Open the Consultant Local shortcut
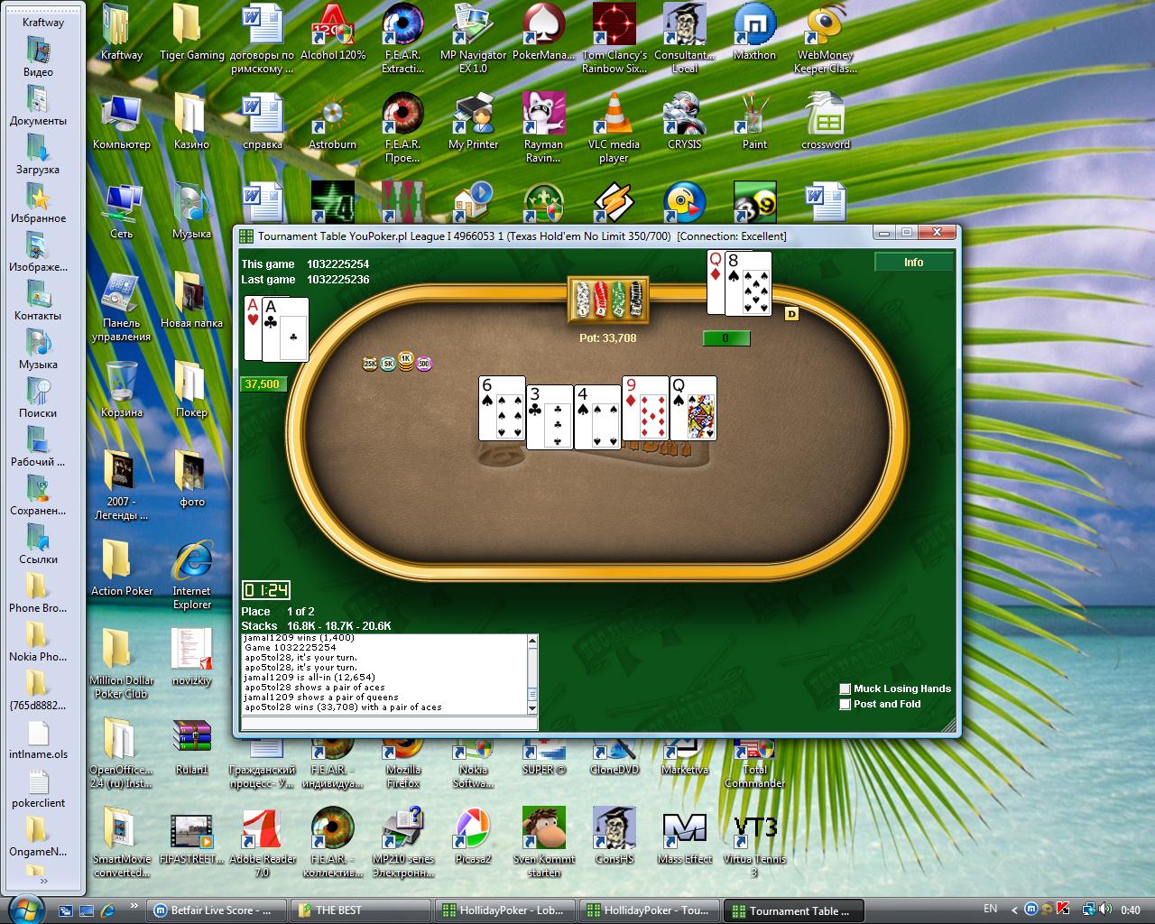1155x924 pixels. (x=684, y=38)
